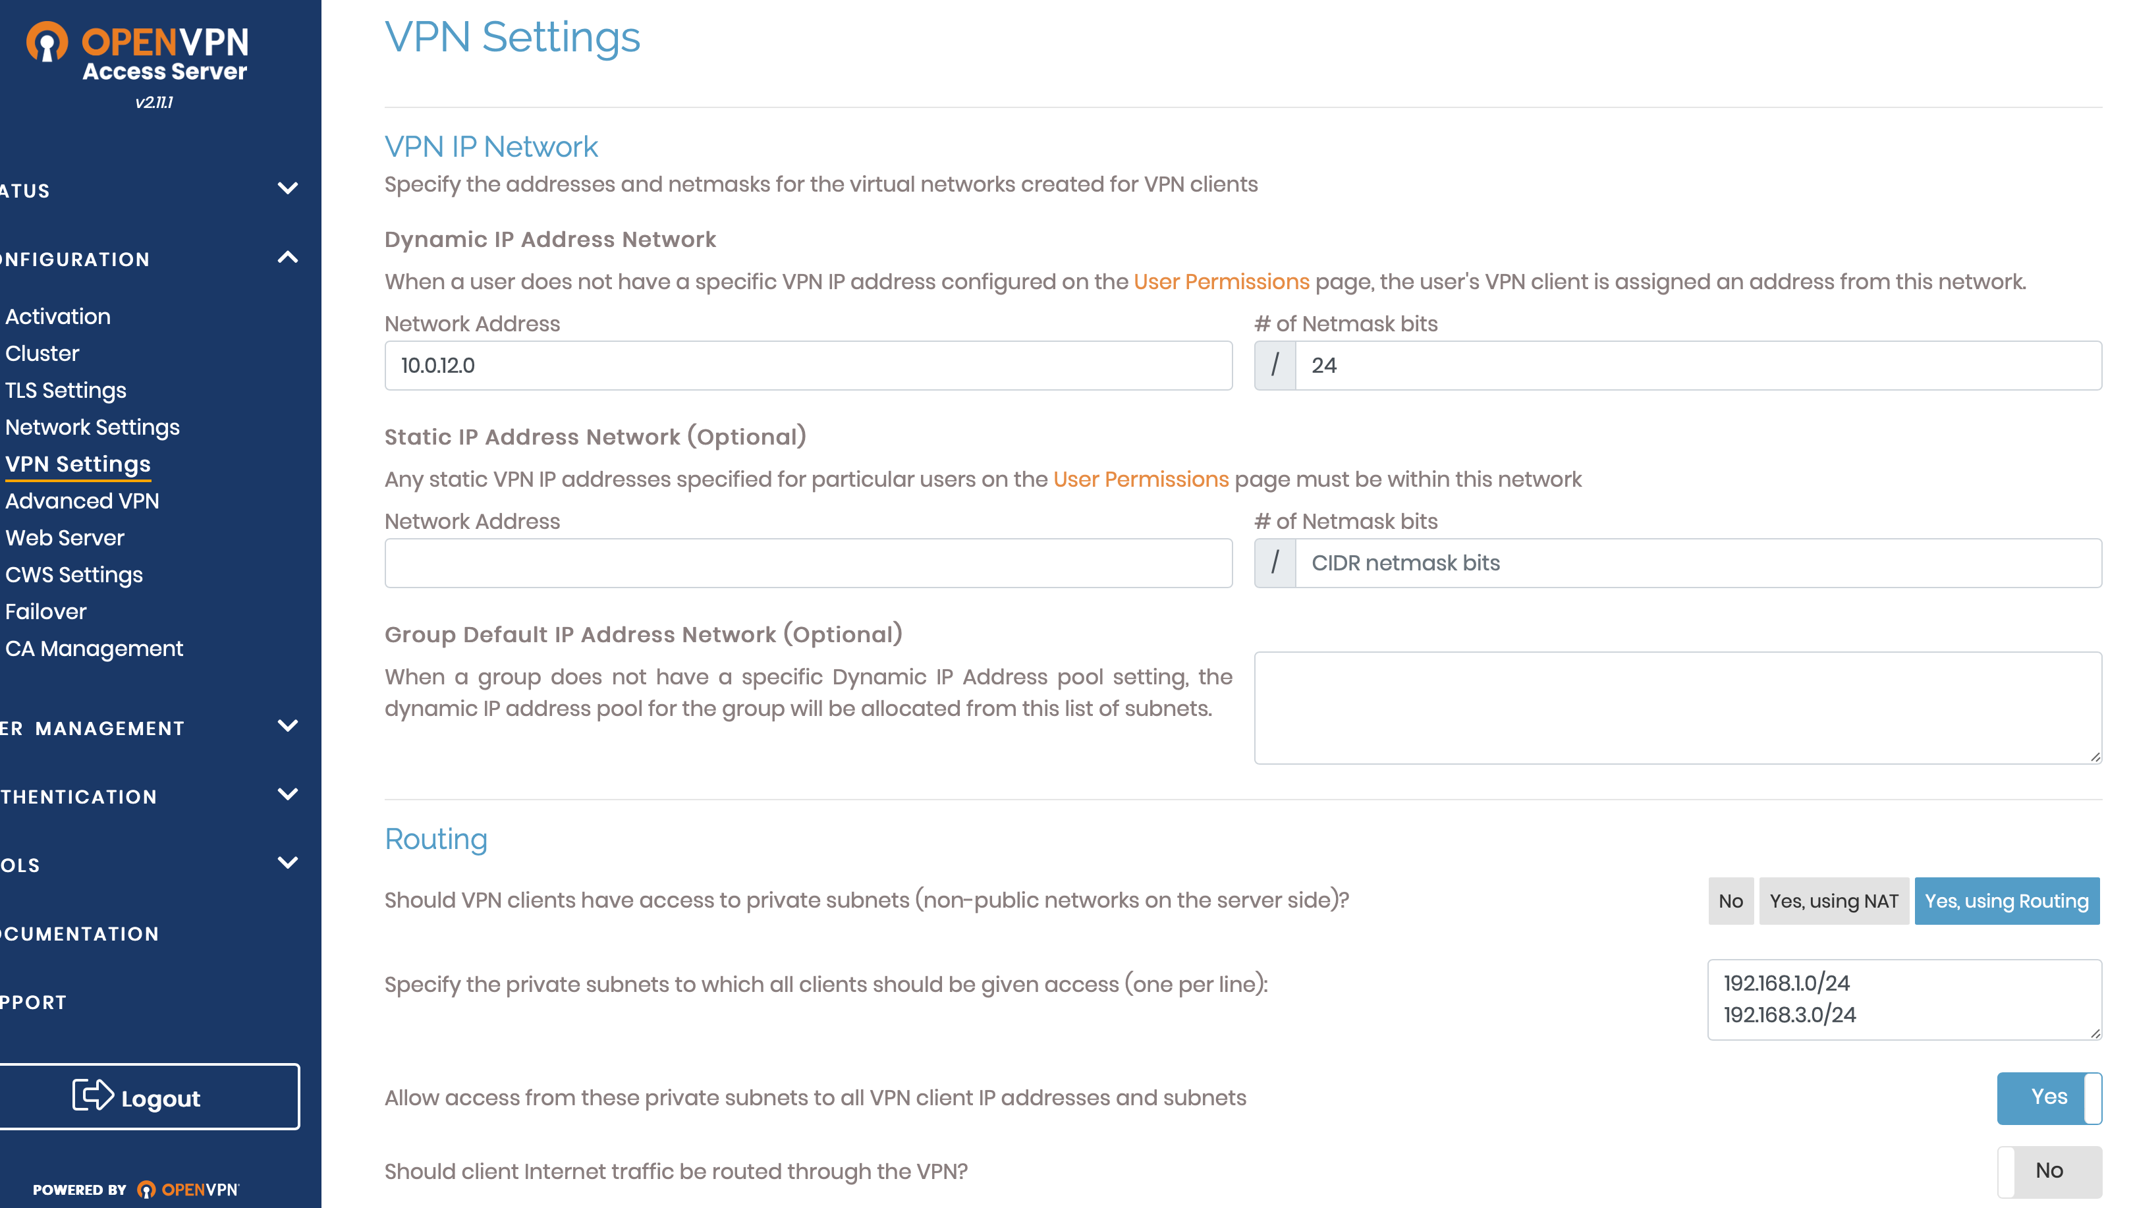Select 'Yes, using NAT' routing option
This screenshot has height=1208, width=2133.
(1833, 901)
